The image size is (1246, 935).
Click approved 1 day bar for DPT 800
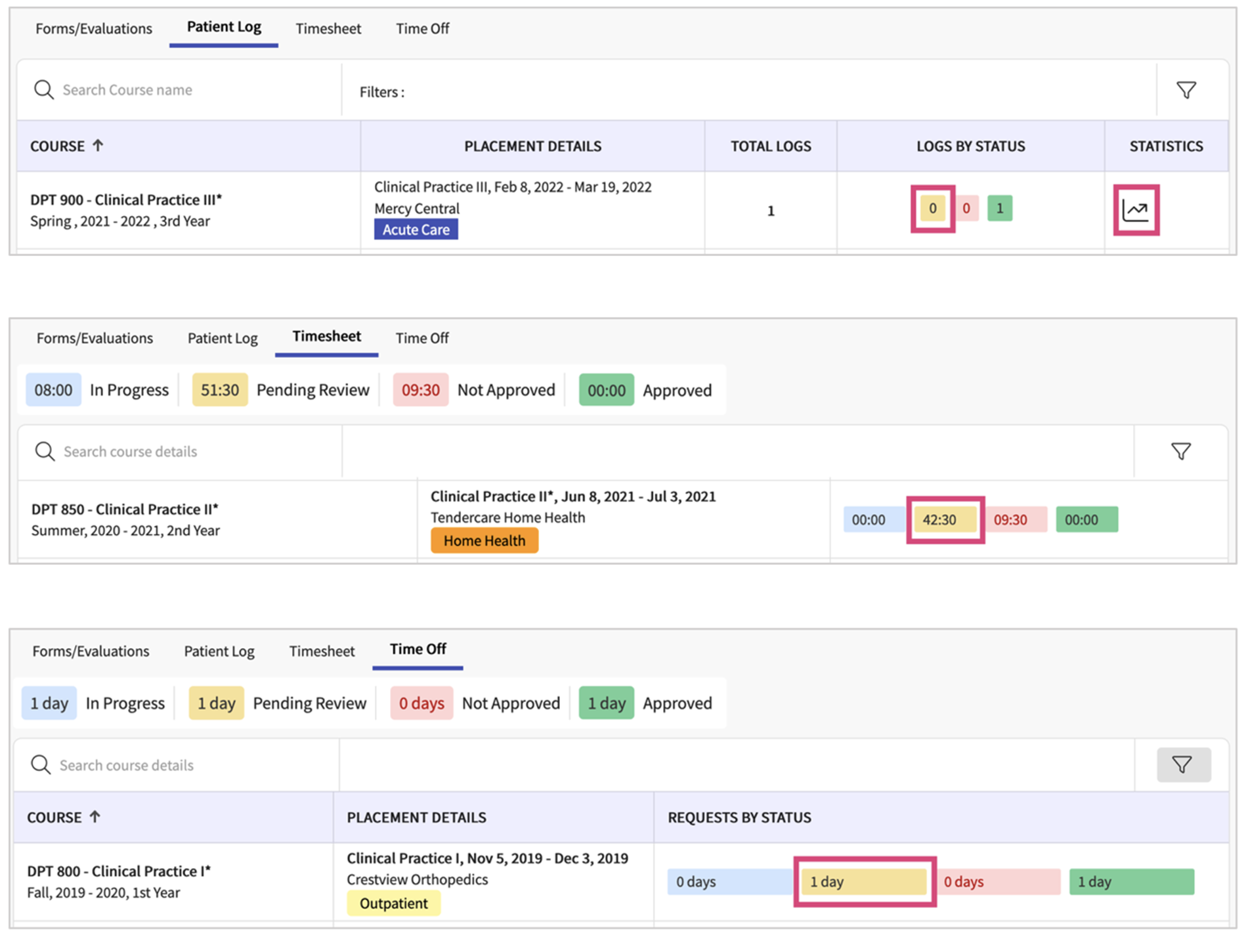coord(1131,882)
